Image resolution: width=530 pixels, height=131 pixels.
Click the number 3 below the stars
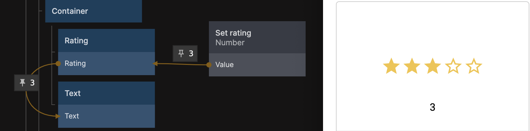click(x=432, y=107)
